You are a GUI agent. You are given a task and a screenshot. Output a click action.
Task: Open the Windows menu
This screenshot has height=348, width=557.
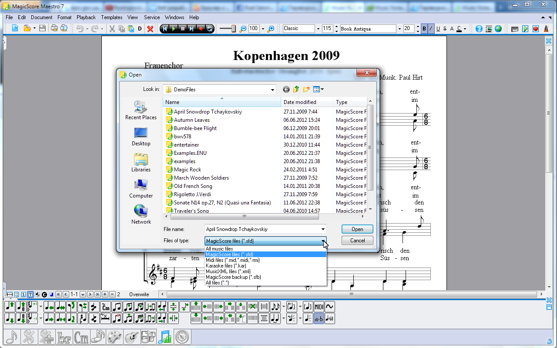tap(174, 17)
